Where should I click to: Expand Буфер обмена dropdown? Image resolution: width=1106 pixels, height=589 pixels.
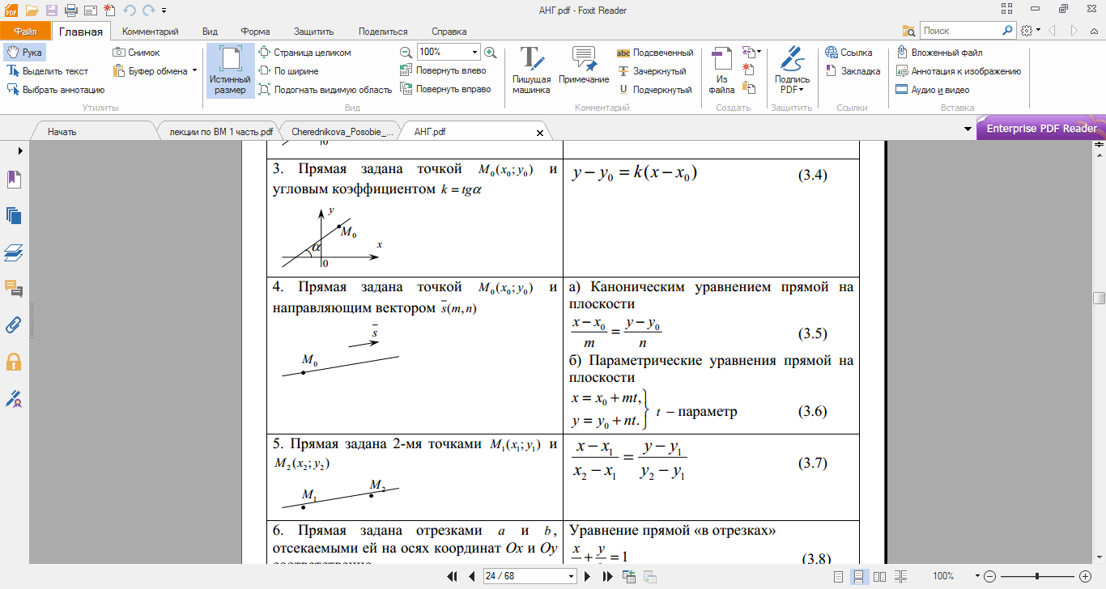(194, 71)
